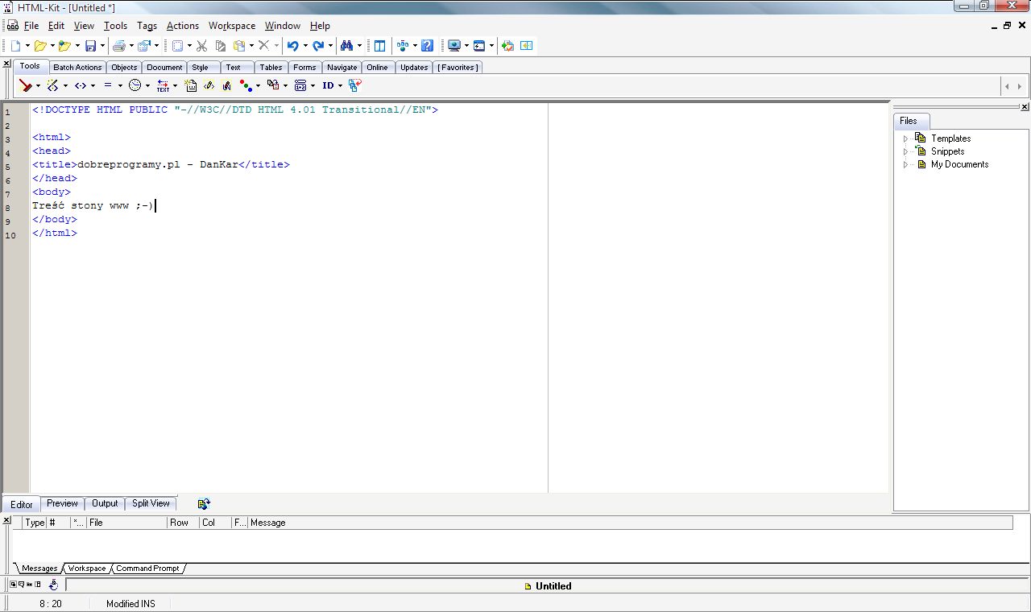
Task: Preview page in external browser icon
Action: pyautogui.click(x=455, y=46)
